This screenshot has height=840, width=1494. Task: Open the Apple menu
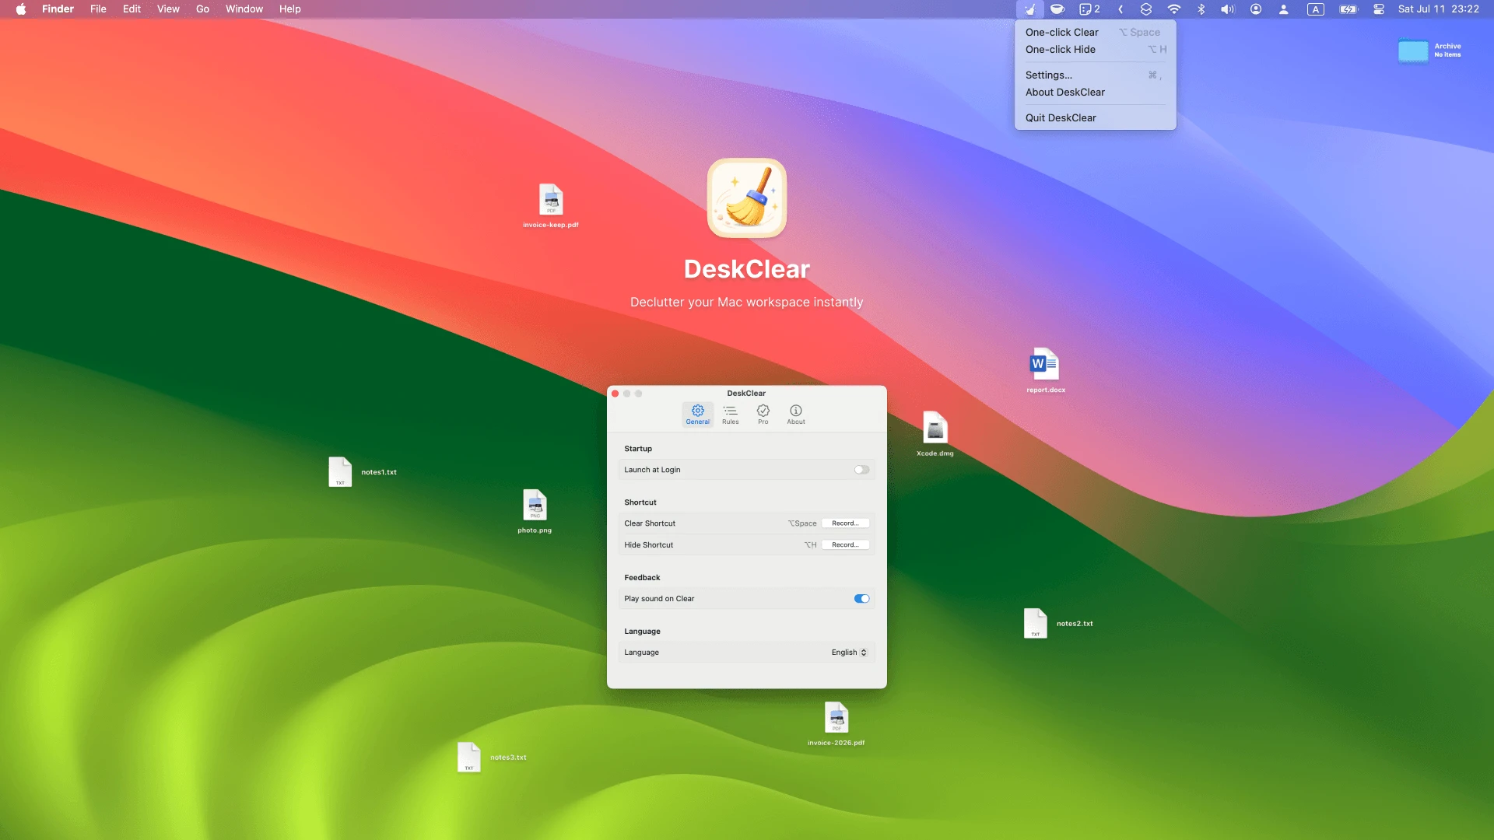coord(21,9)
